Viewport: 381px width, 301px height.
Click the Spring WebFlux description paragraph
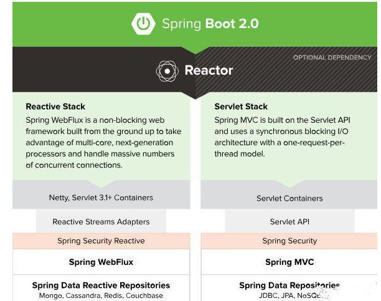(x=103, y=142)
